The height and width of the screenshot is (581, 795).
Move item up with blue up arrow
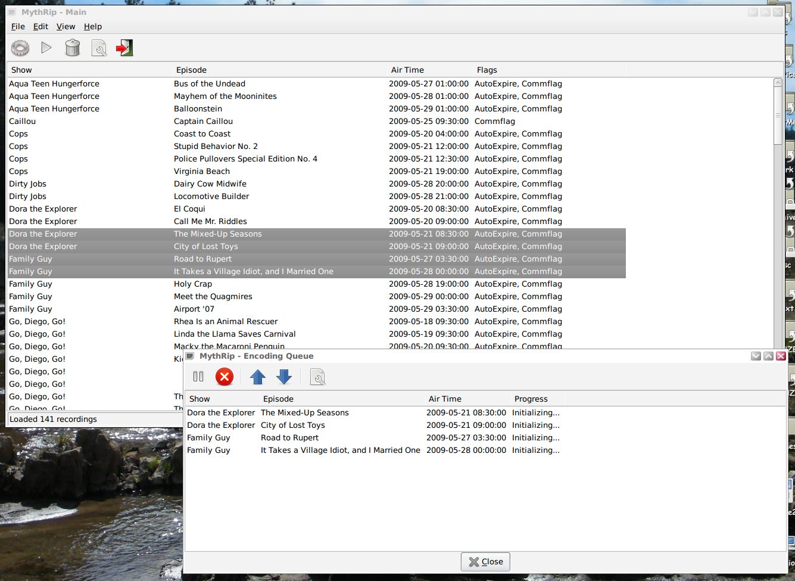(x=258, y=377)
